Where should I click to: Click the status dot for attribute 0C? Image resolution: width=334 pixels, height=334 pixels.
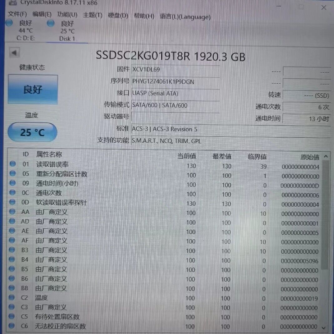pos(12,192)
